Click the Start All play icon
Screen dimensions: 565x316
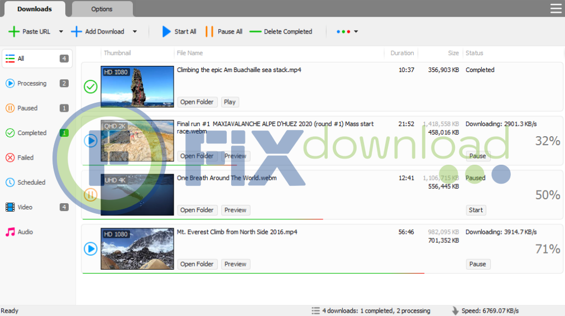point(166,32)
